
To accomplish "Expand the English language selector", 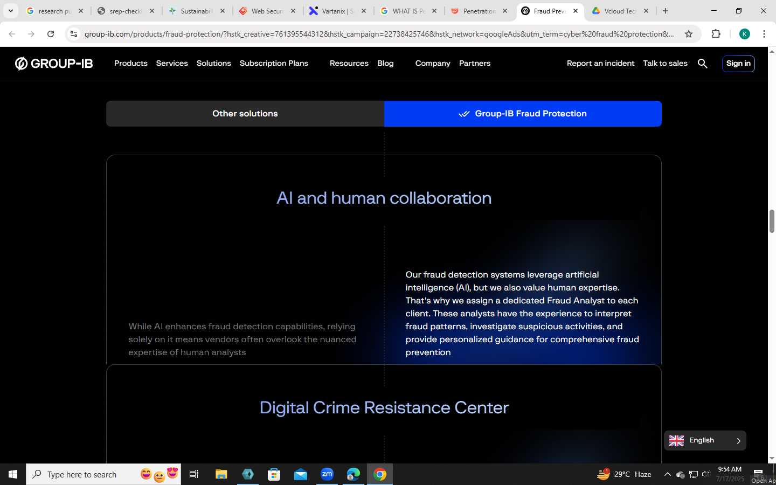I will pyautogui.click(x=705, y=440).
